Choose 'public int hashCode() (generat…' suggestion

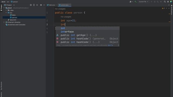88,39
